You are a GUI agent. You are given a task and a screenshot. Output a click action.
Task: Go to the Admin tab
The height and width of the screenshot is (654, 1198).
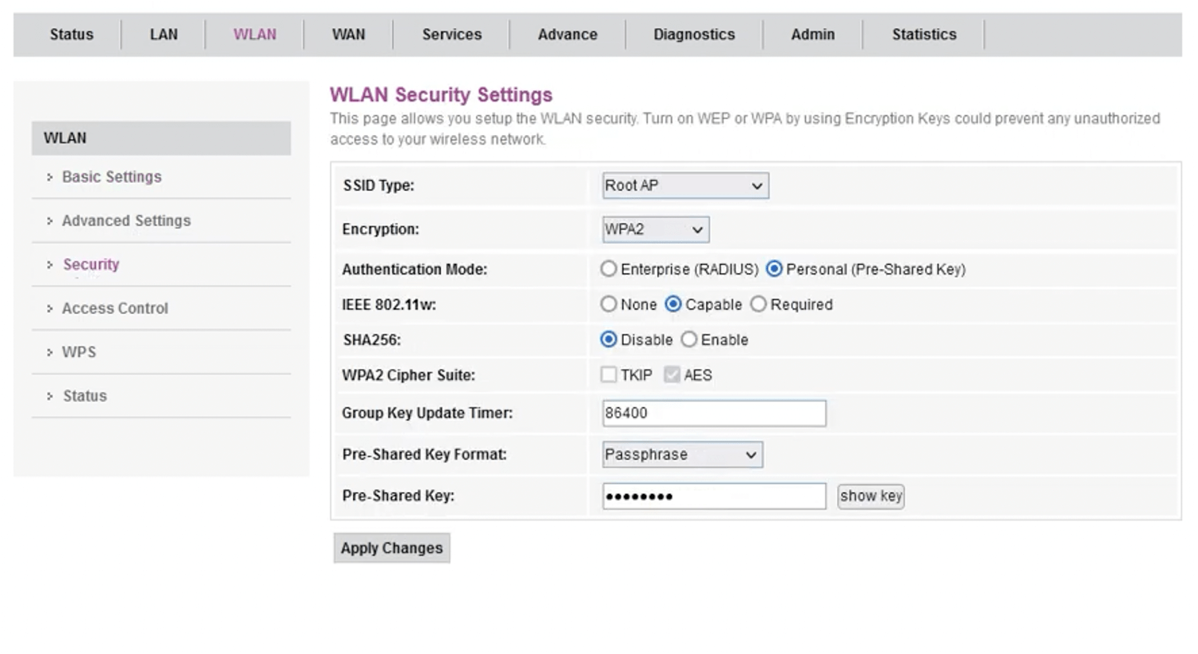click(x=812, y=34)
